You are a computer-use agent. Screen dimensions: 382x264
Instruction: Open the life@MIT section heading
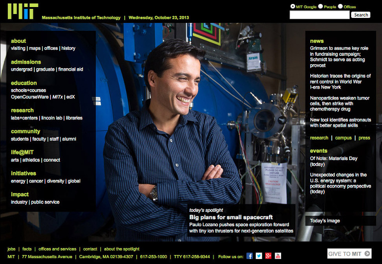(22, 152)
